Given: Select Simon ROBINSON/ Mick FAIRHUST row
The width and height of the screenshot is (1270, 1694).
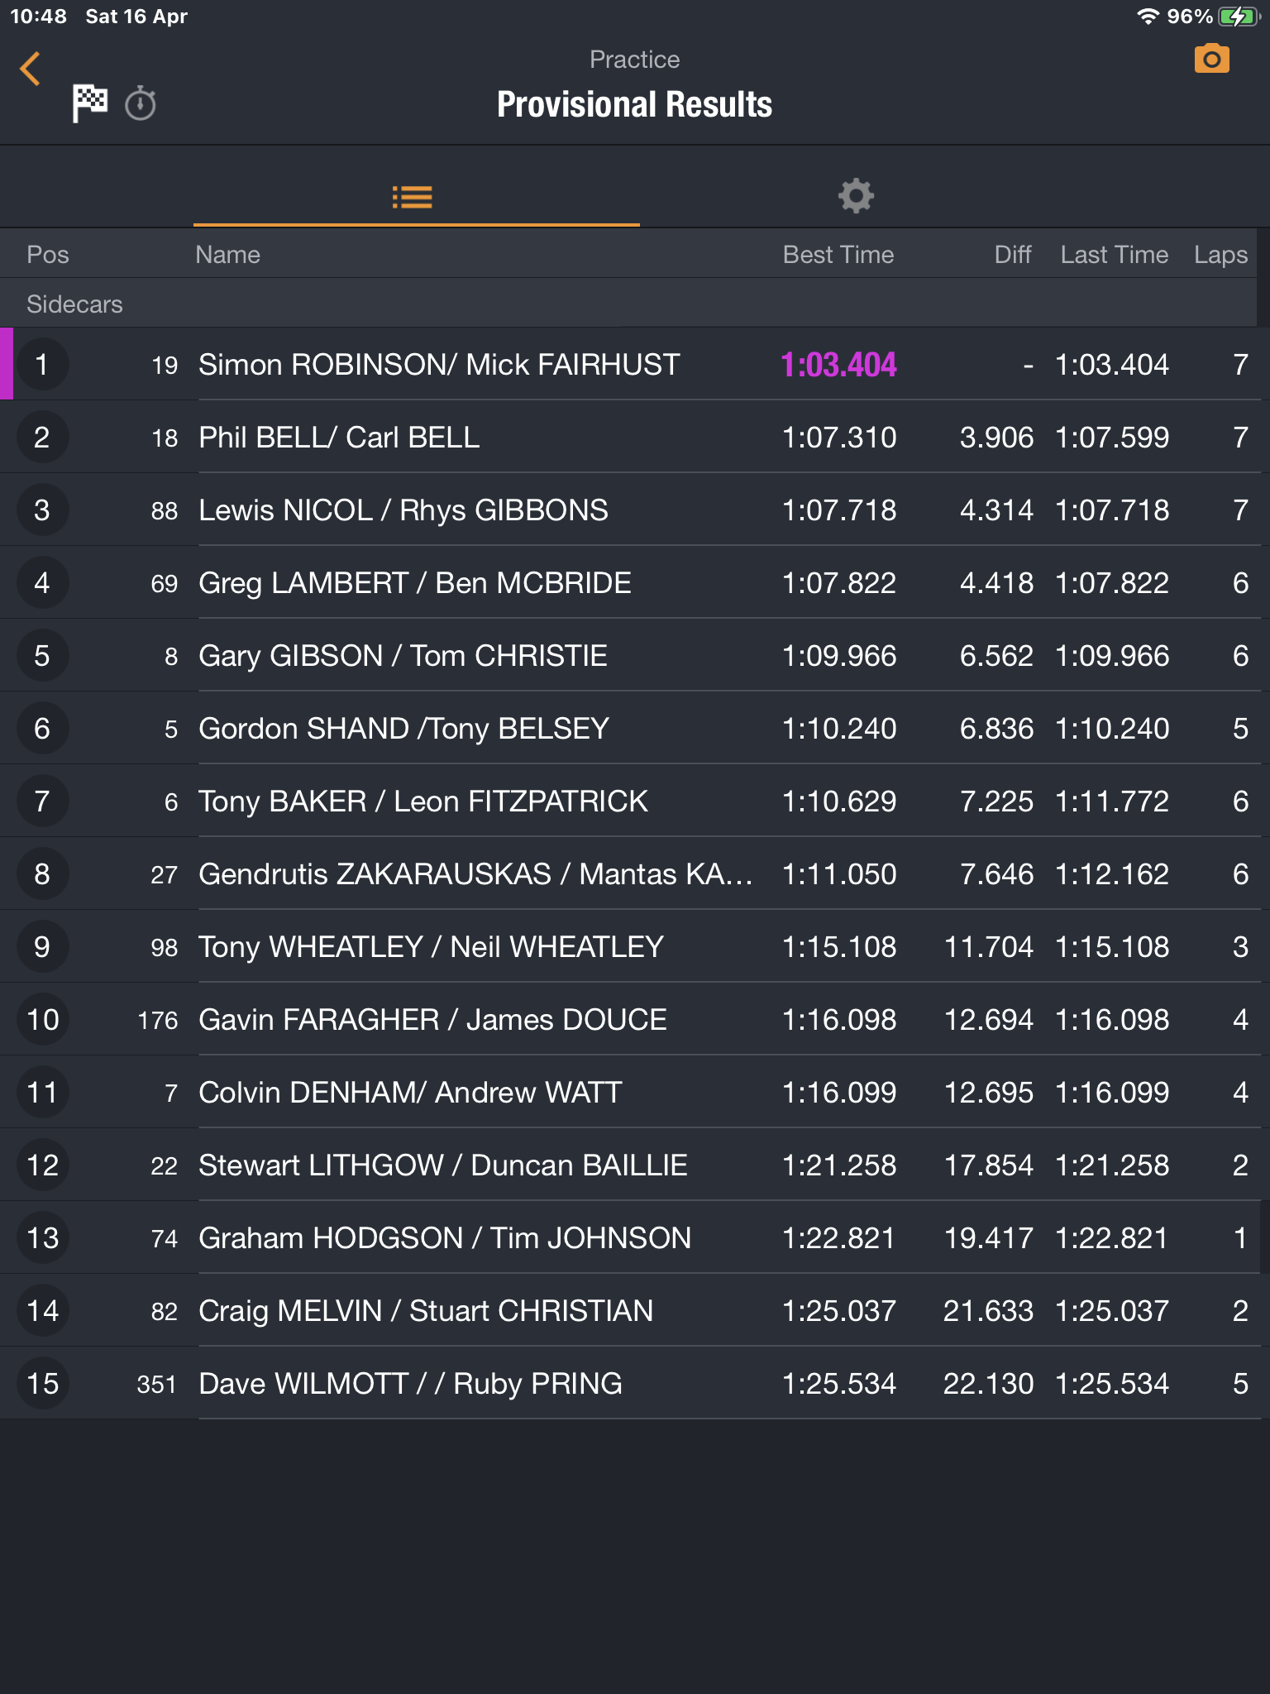Looking at the screenshot, I should click(438, 365).
